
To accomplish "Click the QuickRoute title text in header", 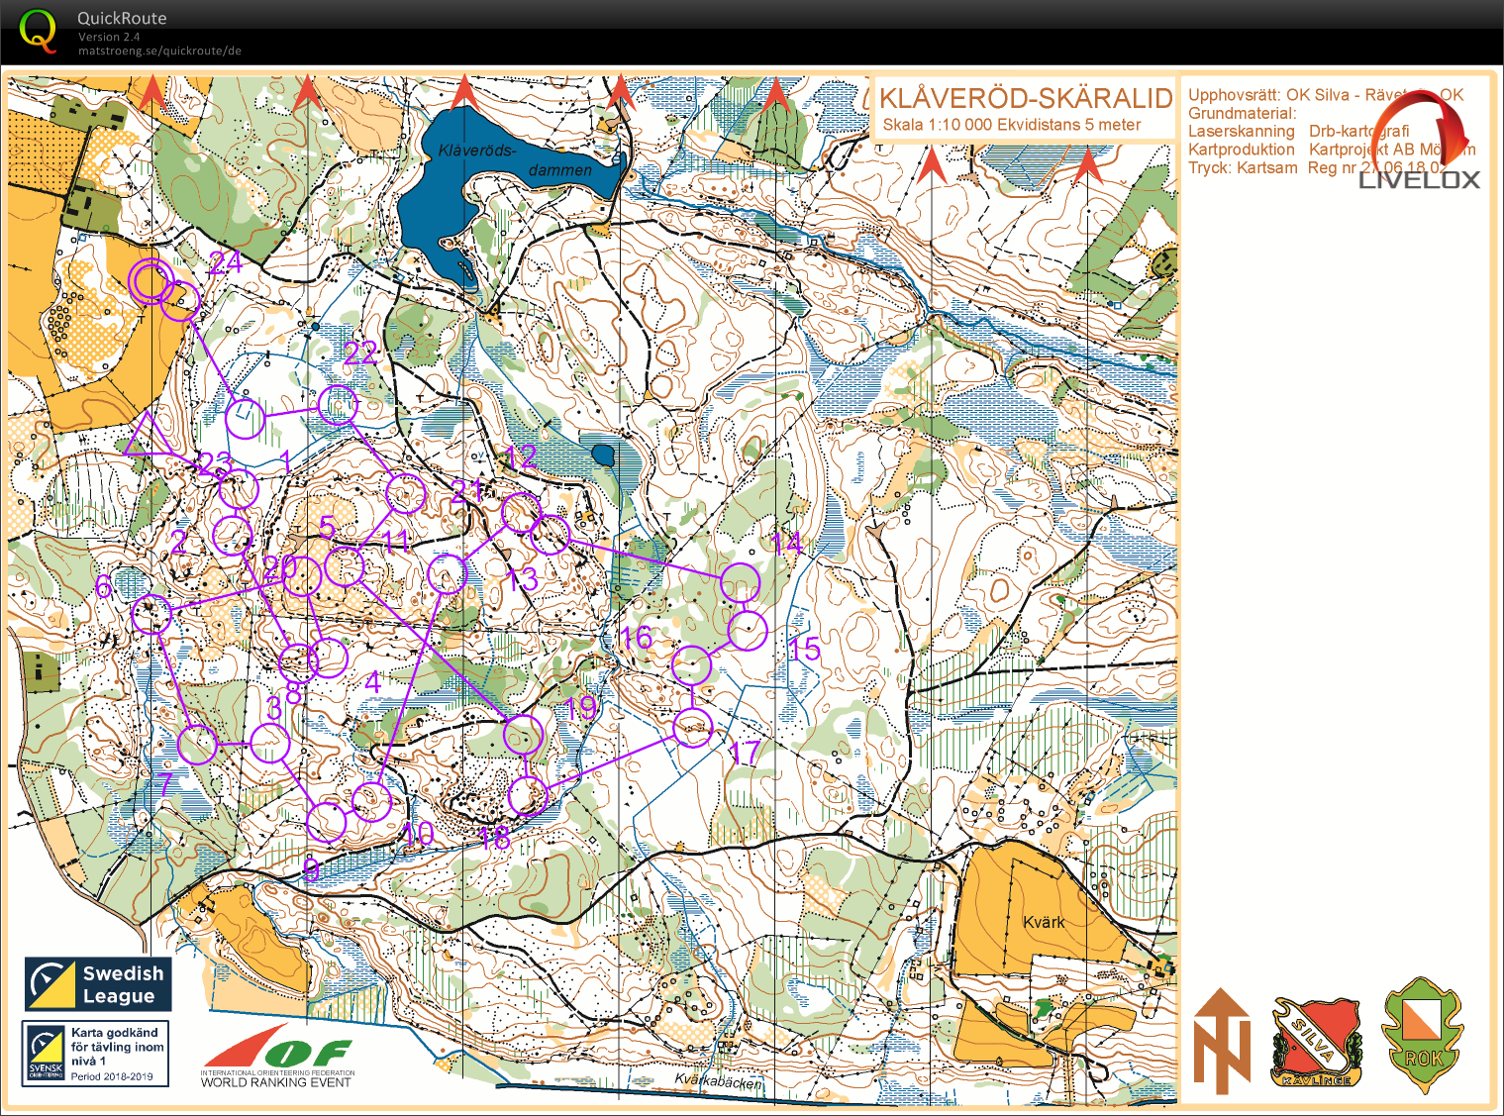I will pyautogui.click(x=122, y=18).
